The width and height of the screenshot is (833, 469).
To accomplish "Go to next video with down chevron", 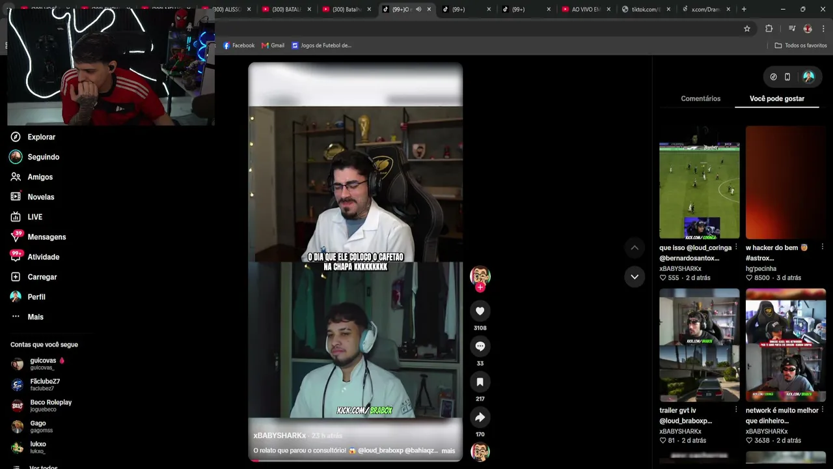I will click(635, 277).
